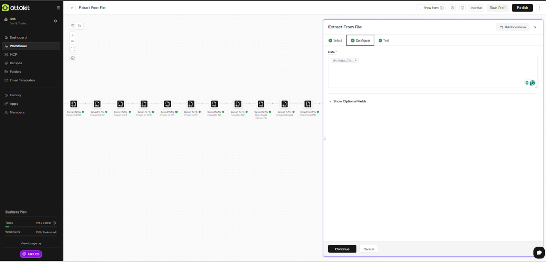Toggle the Show Runs checkbox

coord(421,8)
